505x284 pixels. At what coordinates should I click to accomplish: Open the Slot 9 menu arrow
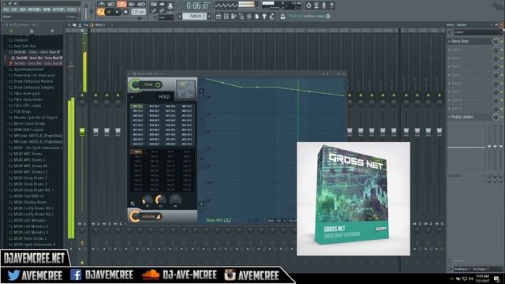coord(449,109)
